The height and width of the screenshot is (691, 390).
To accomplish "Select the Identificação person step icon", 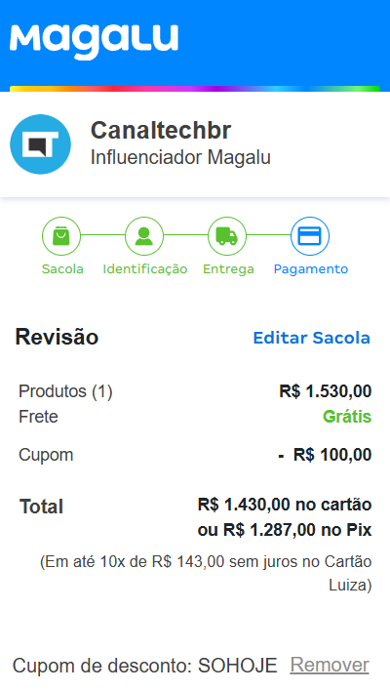I will coord(144,236).
